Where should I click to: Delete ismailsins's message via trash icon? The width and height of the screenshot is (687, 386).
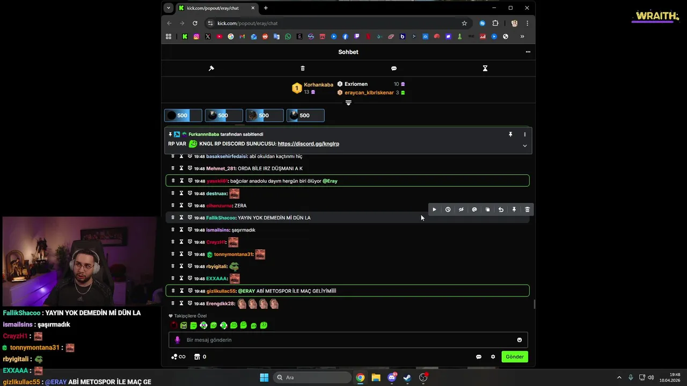[x=173, y=229]
